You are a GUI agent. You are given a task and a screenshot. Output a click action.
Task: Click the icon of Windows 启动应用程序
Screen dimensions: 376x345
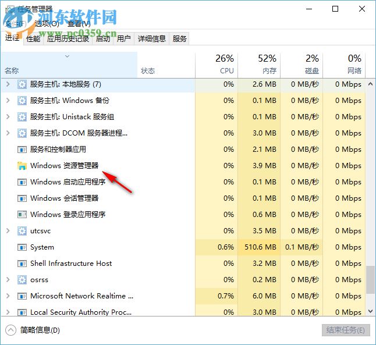pyautogui.click(x=22, y=183)
